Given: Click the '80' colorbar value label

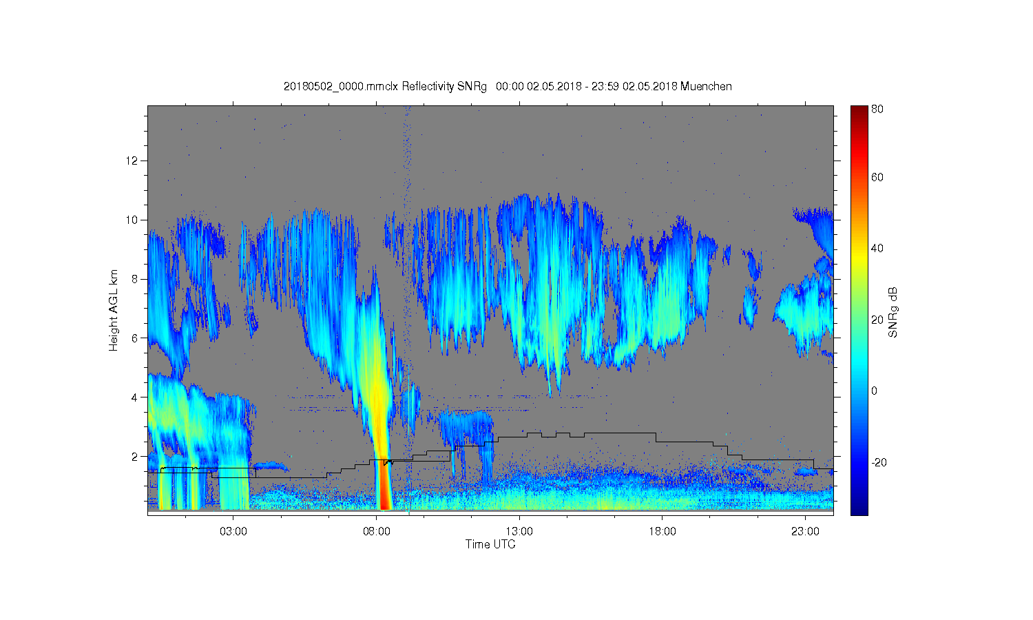Looking at the screenshot, I should [x=877, y=109].
